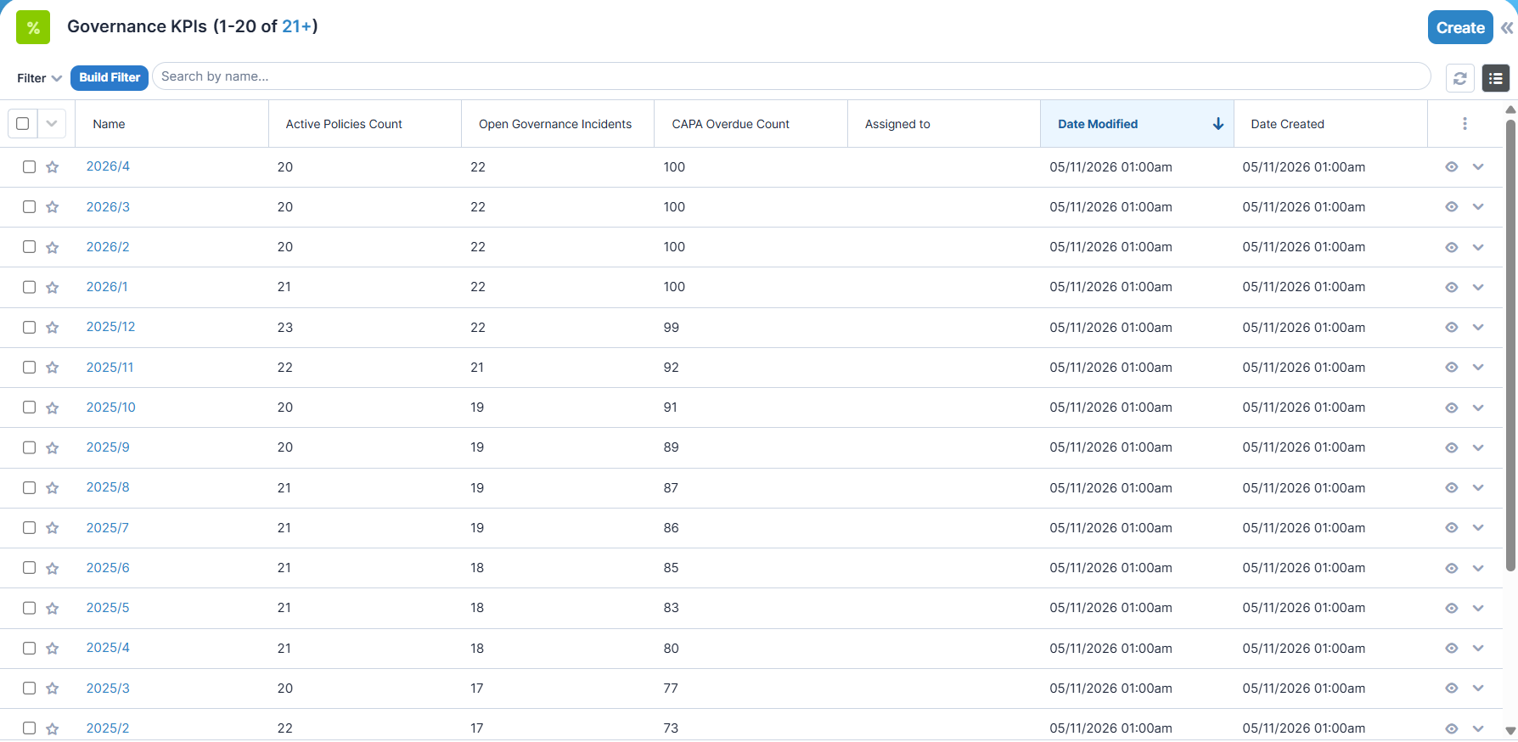Favorite the 2026/3 record star

pos(53,207)
